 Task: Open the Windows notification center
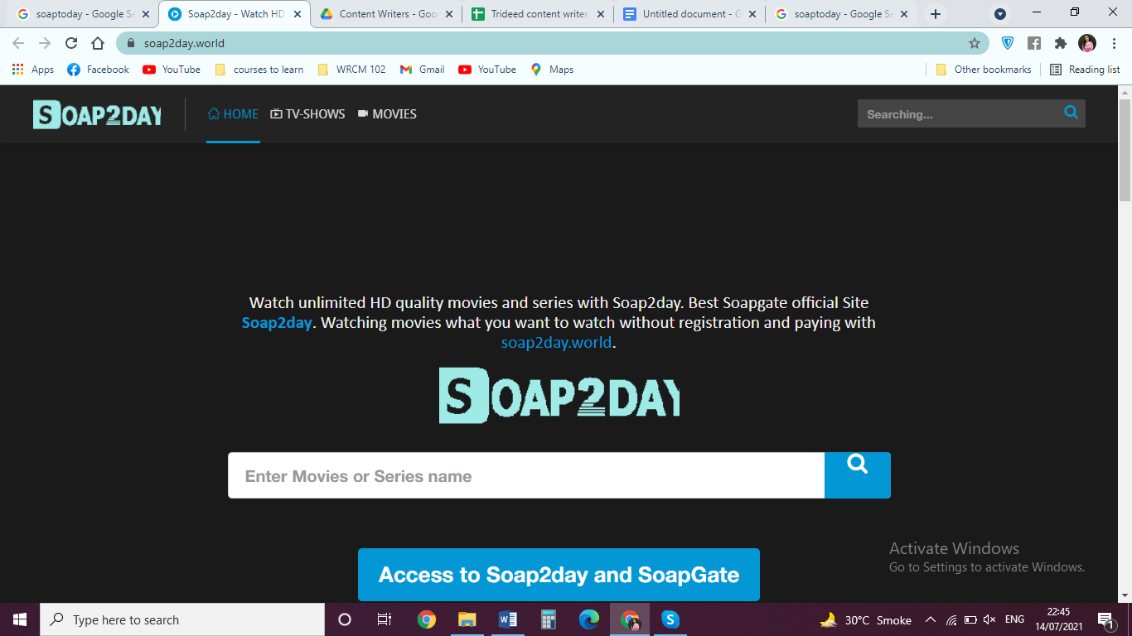tap(1105, 619)
